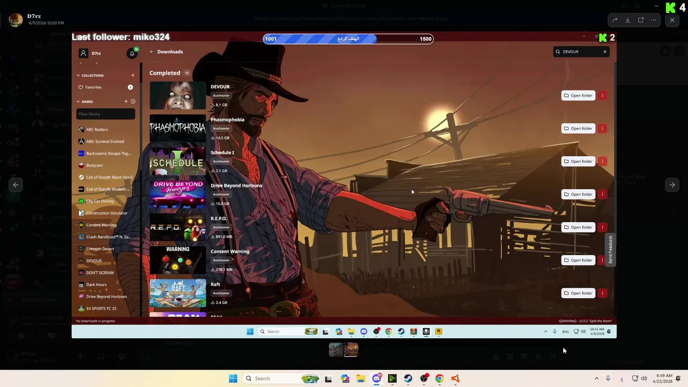
Task: Select City Car Driving in the sidebar
Action: coord(100,201)
